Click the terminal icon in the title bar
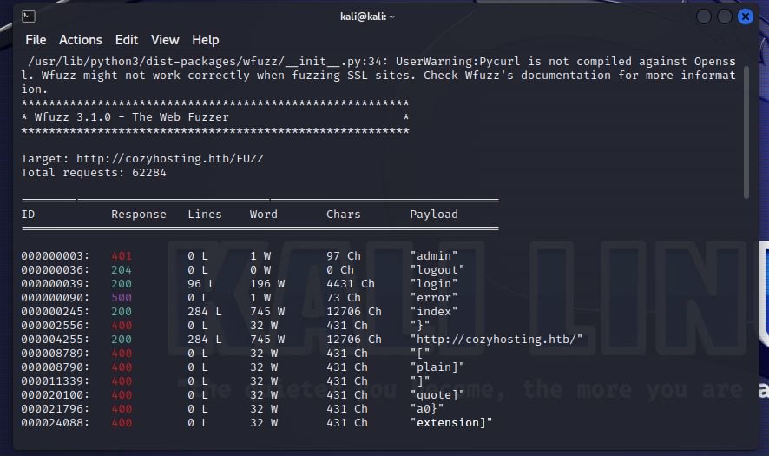This screenshot has width=769, height=456. click(x=29, y=17)
